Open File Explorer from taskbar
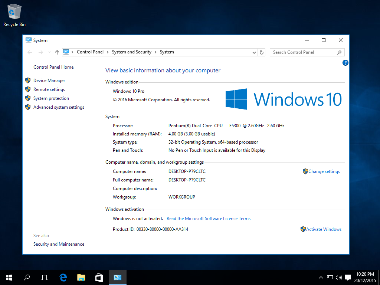This screenshot has width=380, height=285. click(81, 278)
